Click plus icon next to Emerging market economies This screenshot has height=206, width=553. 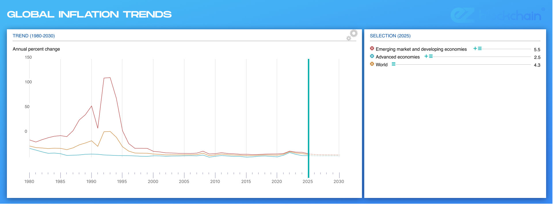click(x=475, y=49)
